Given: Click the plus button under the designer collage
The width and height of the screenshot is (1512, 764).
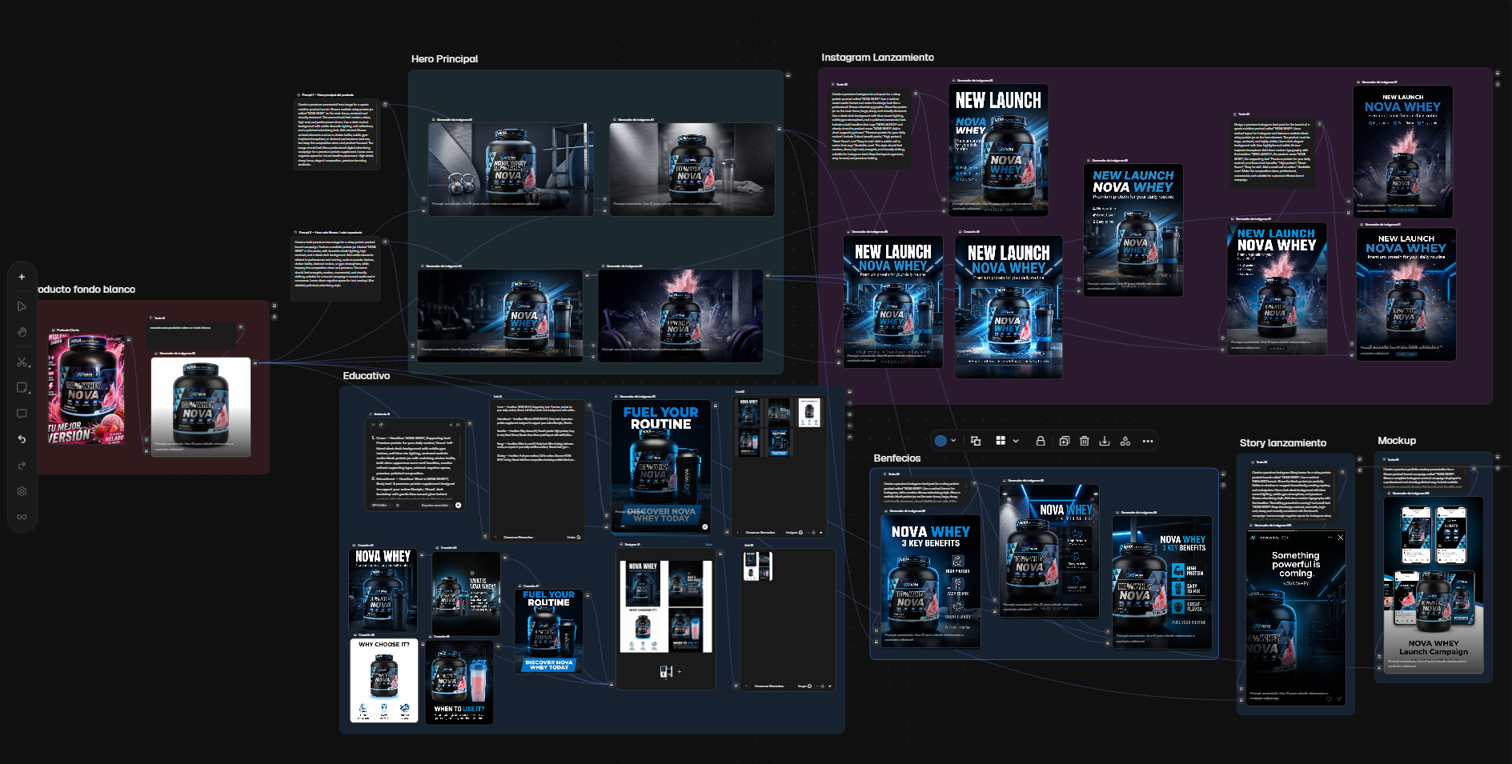Looking at the screenshot, I should (680, 672).
